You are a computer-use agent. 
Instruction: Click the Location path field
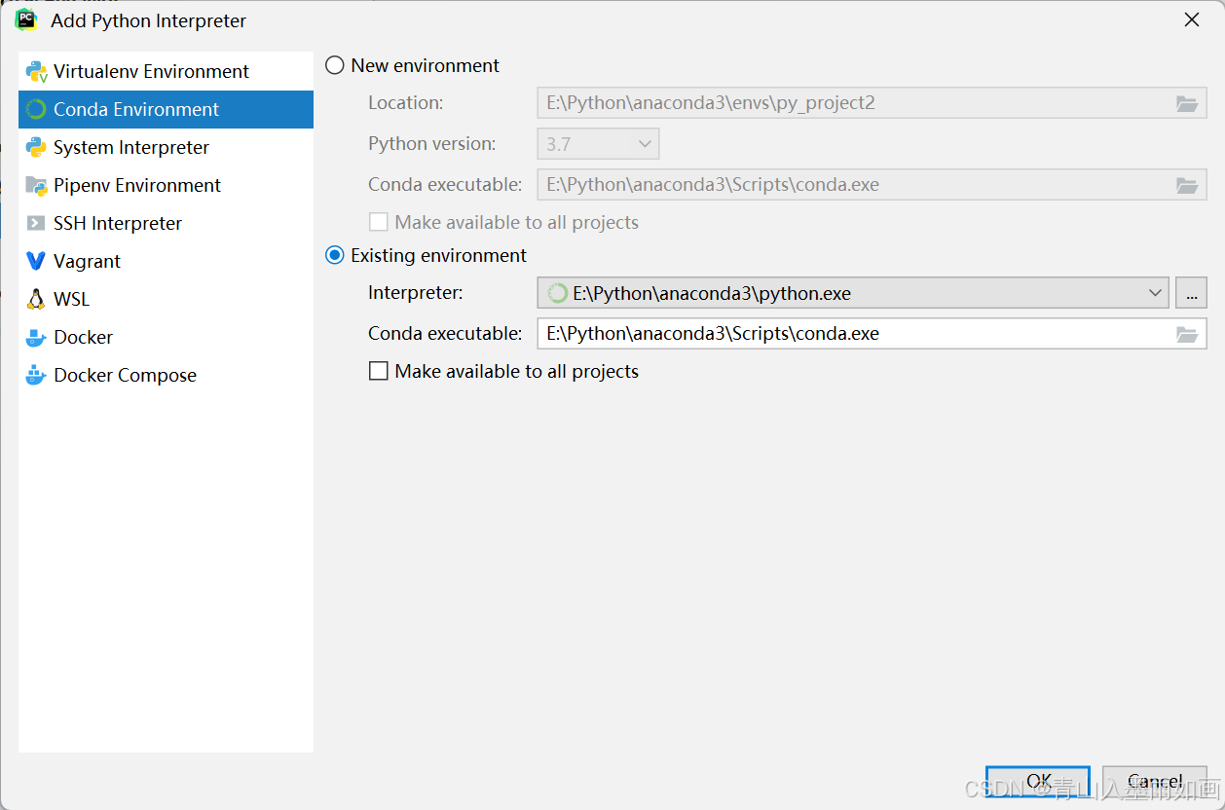[x=872, y=103]
